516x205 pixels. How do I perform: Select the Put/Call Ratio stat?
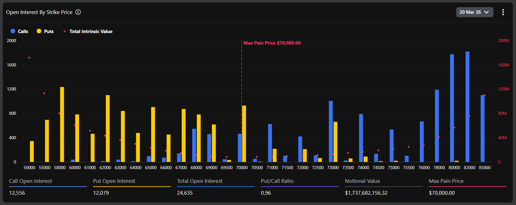pos(277,181)
